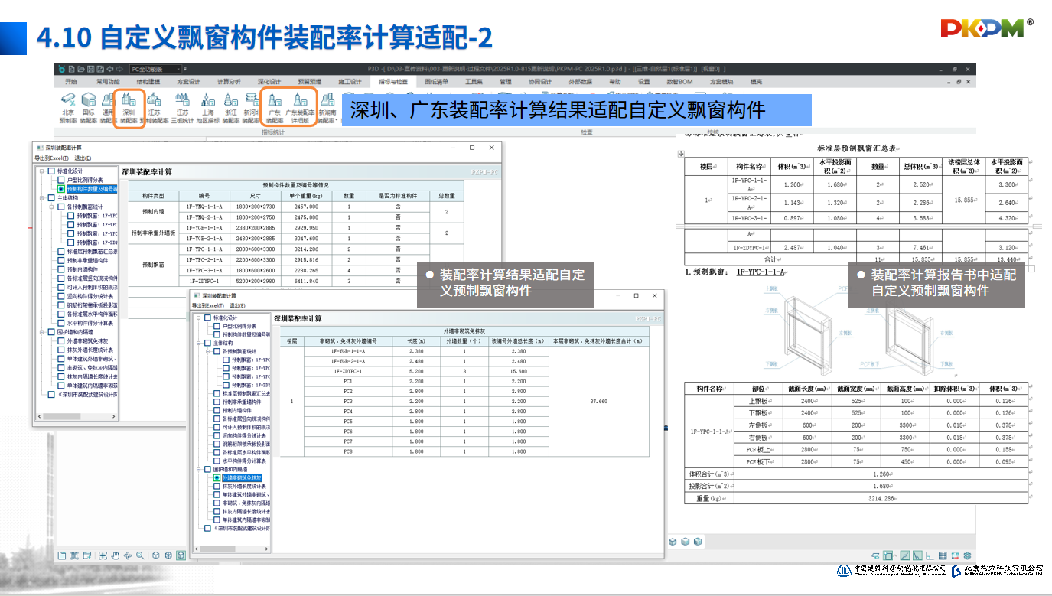Select 外墙非砌筑免抹灰 in the front 深圳装配率计算 dialog
This screenshot has height=596, width=1052.
[242, 477]
